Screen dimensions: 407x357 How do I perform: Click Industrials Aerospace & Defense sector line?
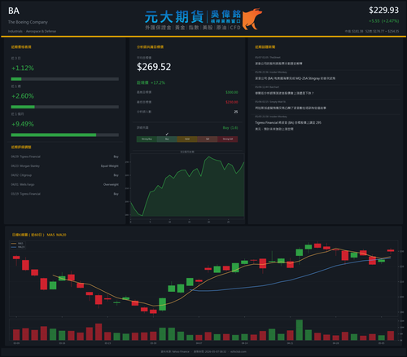tap(32, 31)
